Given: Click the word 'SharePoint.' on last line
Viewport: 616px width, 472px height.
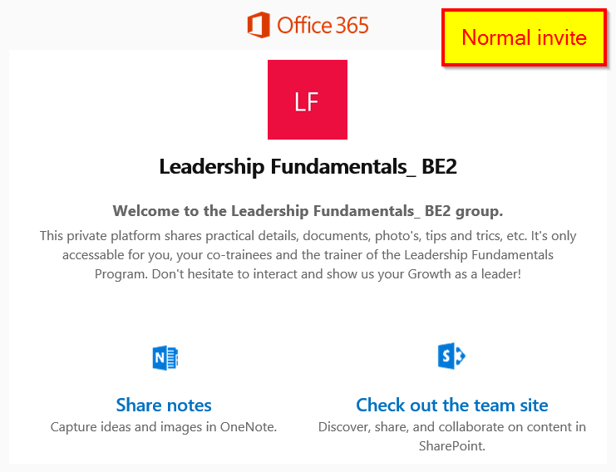Looking at the screenshot, I should coord(451,446).
